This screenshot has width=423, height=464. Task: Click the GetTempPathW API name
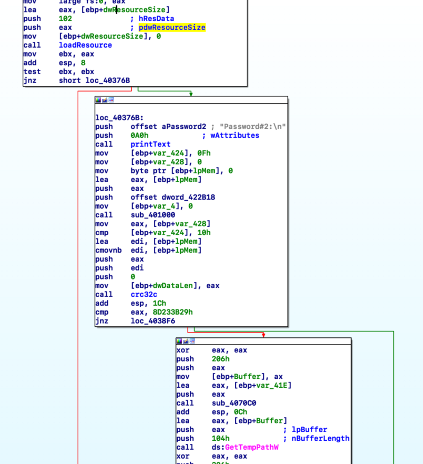252,448
